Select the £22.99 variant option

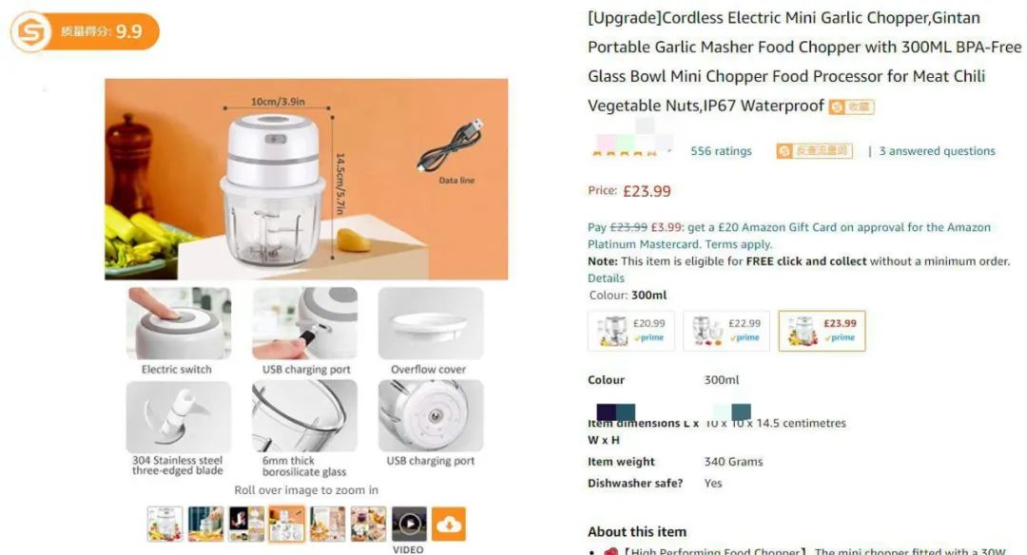click(x=727, y=331)
